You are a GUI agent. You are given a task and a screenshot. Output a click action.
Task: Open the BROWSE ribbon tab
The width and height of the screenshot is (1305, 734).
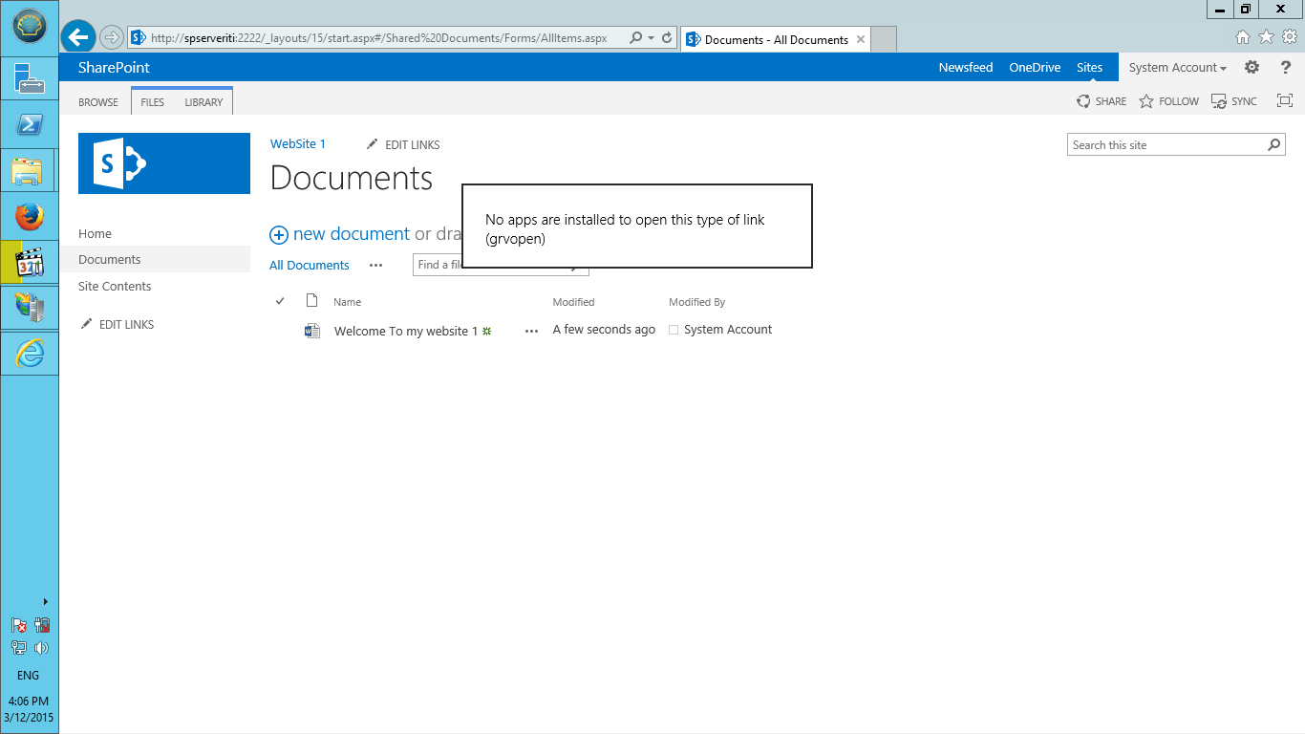click(98, 102)
